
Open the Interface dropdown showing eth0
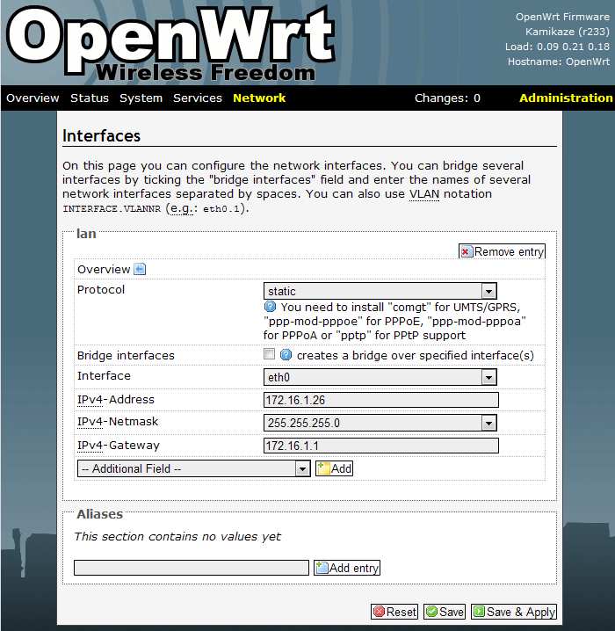[x=380, y=377]
